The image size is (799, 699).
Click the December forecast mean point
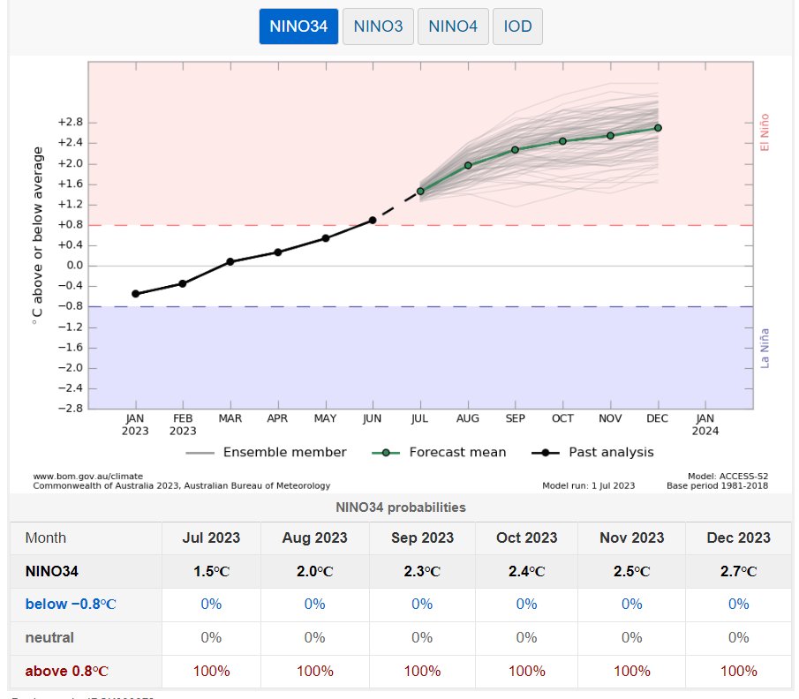[658, 128]
